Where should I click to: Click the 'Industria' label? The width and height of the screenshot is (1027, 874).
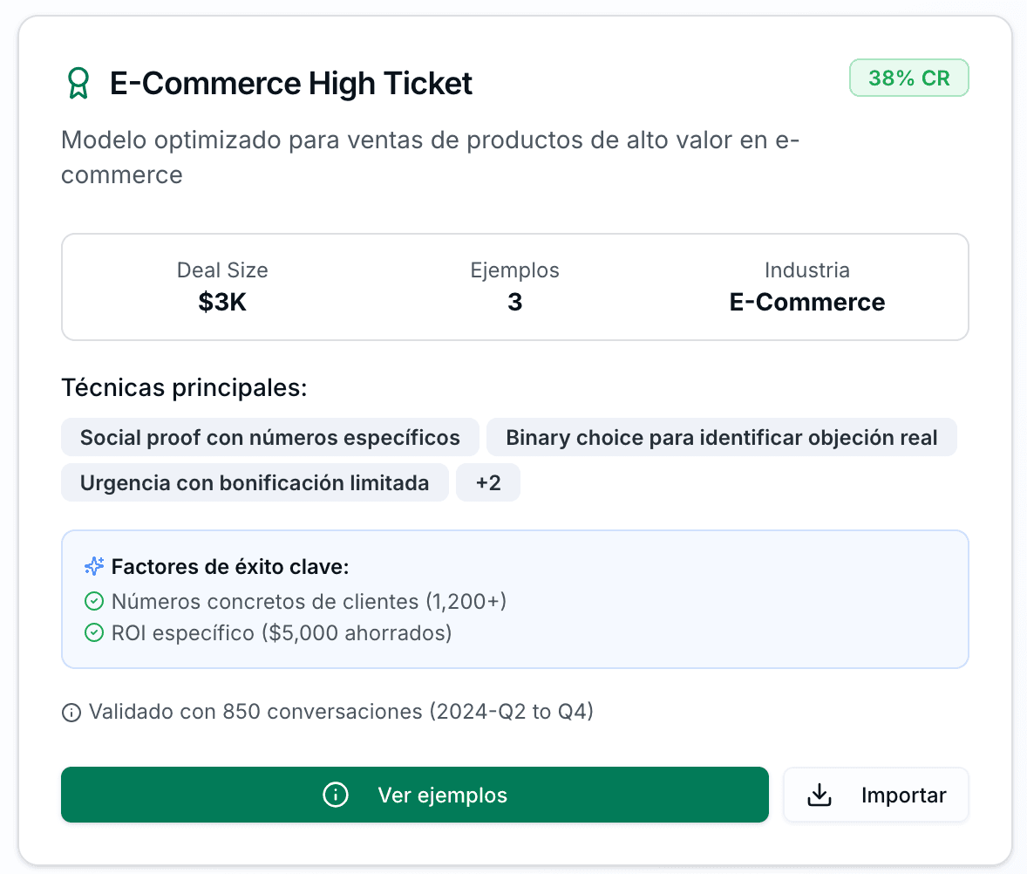pyautogui.click(x=807, y=270)
